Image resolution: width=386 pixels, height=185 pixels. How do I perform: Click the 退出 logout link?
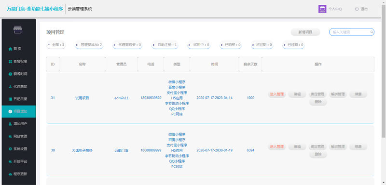(364, 9)
